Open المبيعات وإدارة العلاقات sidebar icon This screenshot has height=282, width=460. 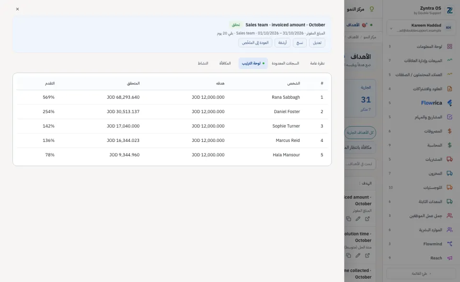pyautogui.click(x=449, y=60)
